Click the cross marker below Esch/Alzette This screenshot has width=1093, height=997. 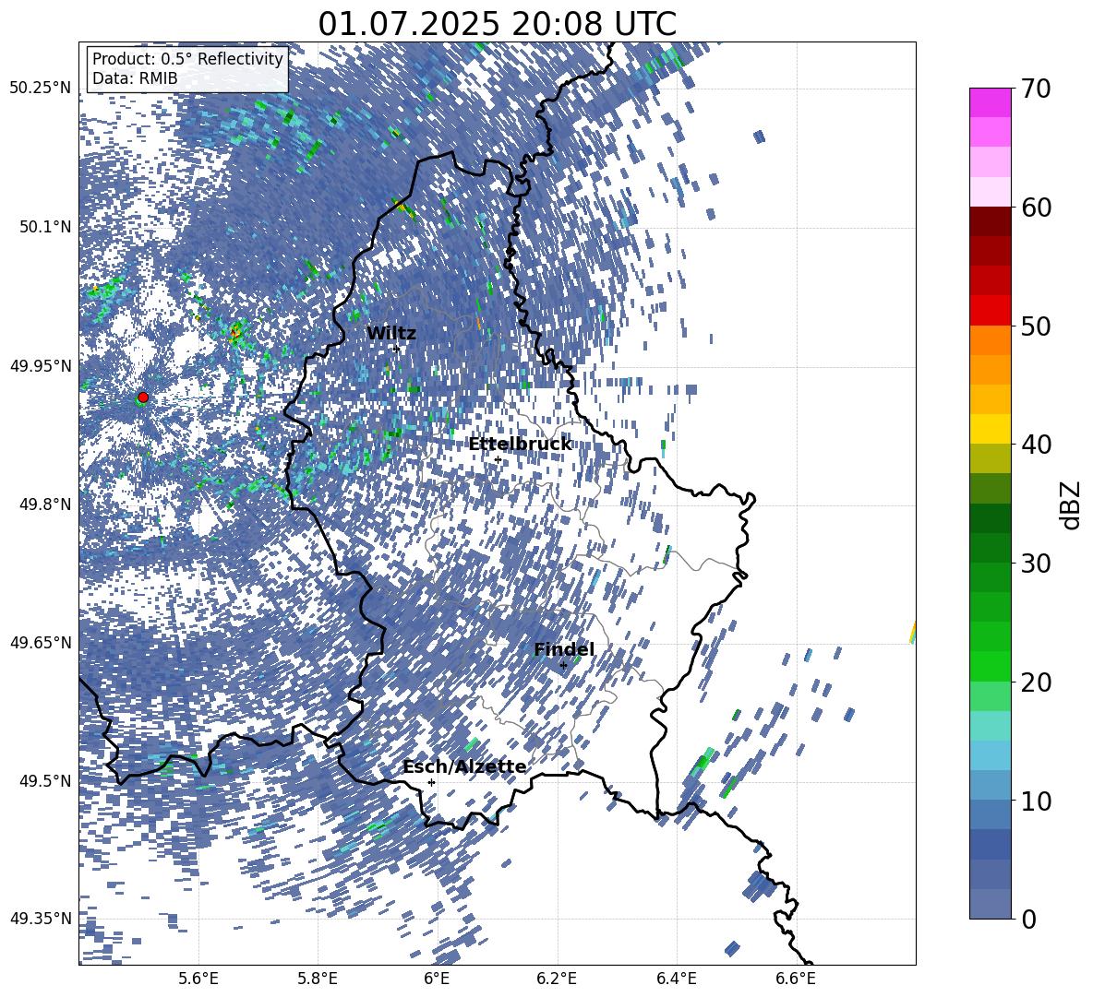pos(431,782)
